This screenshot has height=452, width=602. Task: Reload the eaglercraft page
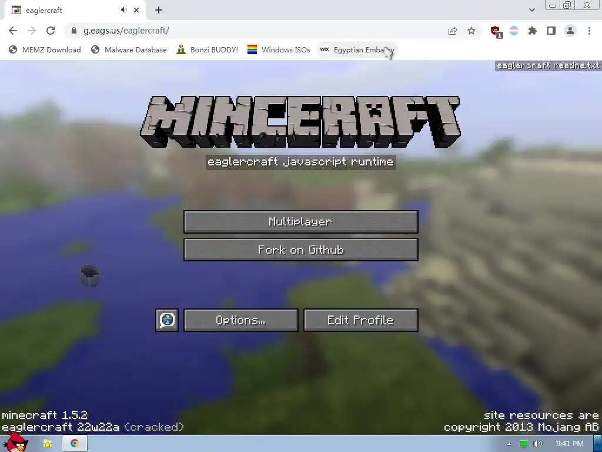[51, 31]
